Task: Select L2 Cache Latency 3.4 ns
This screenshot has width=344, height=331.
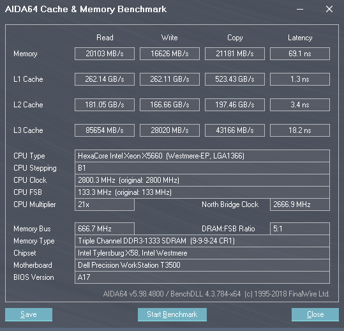Action: tap(300, 105)
